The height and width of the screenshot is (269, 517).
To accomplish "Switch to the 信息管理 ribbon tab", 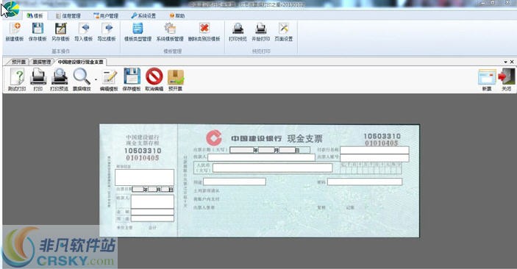I will click(x=68, y=15).
